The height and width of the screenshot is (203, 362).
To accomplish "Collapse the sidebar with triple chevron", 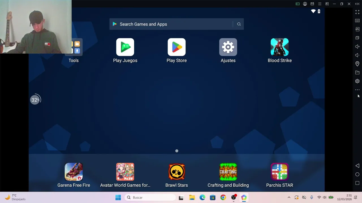I will [357, 4].
